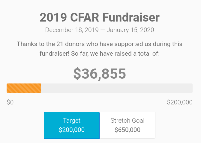Click the 21 donors thank-you message
This screenshot has height=143, width=201.
coord(100,49)
